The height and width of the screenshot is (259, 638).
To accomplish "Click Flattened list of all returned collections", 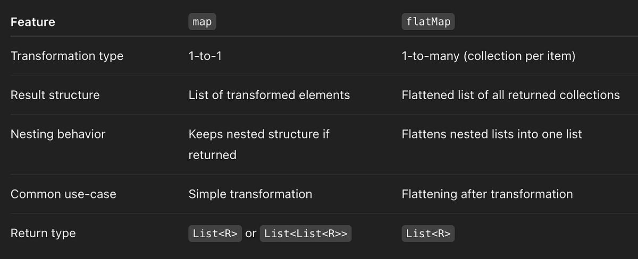I will tap(511, 95).
